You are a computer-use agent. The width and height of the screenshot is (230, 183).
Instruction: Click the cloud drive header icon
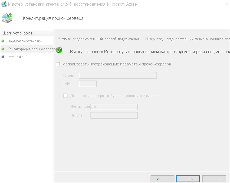[7, 18]
